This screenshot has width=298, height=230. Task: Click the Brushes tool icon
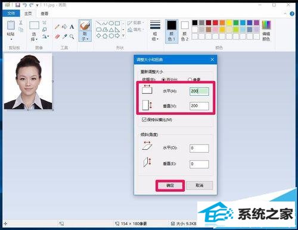click(85, 26)
